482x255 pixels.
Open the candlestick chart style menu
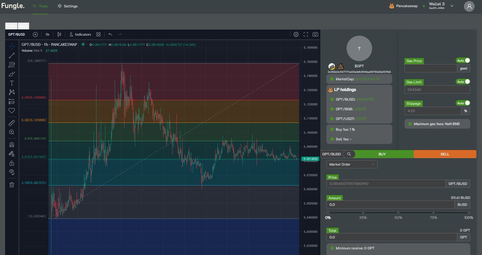coord(59,34)
